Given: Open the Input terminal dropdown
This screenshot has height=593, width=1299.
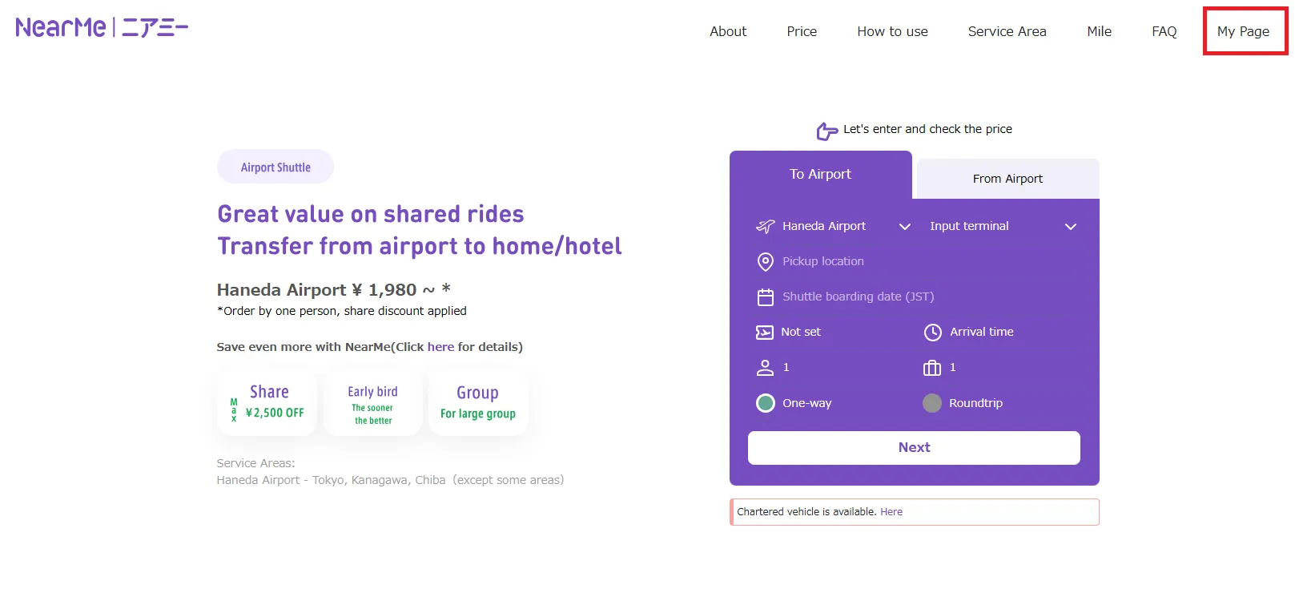Looking at the screenshot, I should pyautogui.click(x=1070, y=227).
